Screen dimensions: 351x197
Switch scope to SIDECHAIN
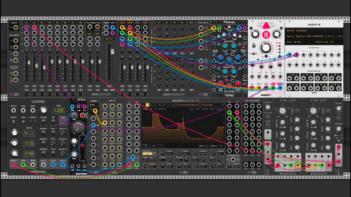point(162,109)
